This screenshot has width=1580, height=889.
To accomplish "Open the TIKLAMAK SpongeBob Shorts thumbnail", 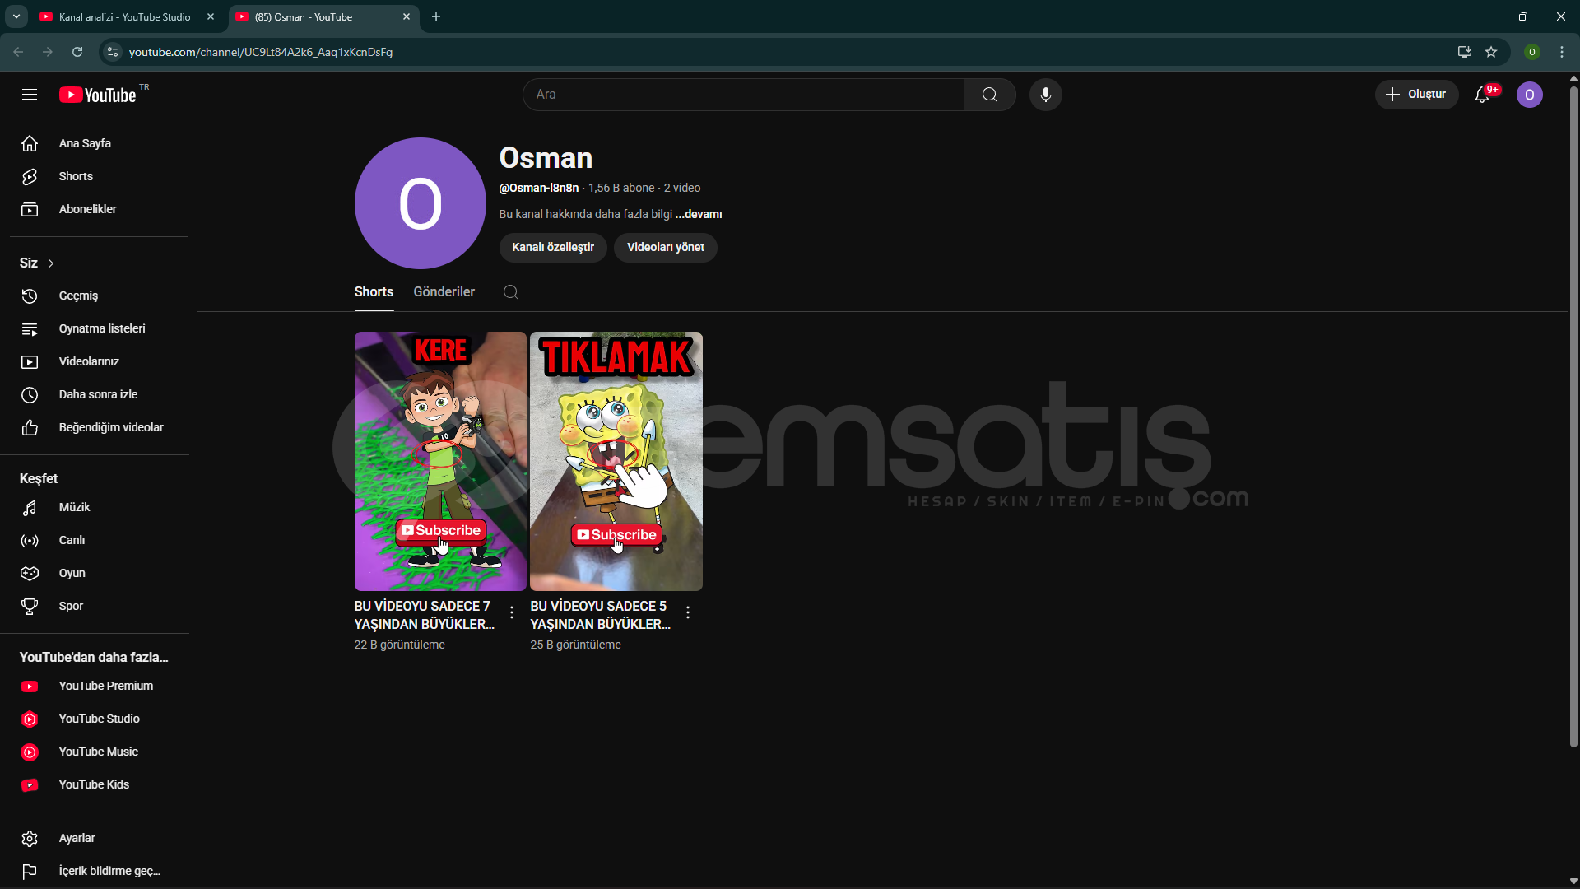I will (x=616, y=461).
